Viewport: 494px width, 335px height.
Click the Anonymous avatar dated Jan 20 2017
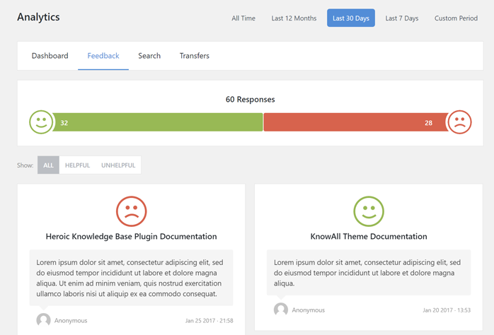(x=281, y=310)
